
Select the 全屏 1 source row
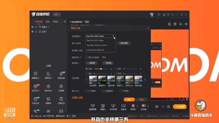[48, 32]
